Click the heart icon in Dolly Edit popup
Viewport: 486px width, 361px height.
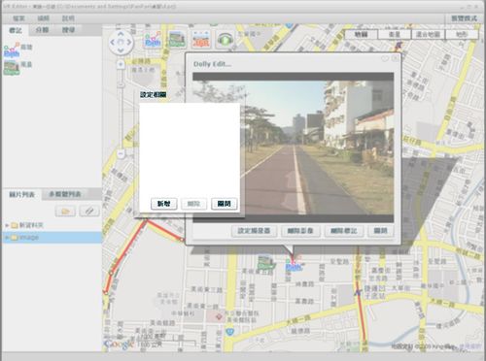(x=385, y=59)
